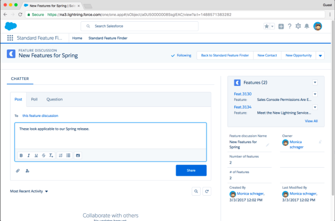
Task: Insert a numbered list
Action: (61, 156)
